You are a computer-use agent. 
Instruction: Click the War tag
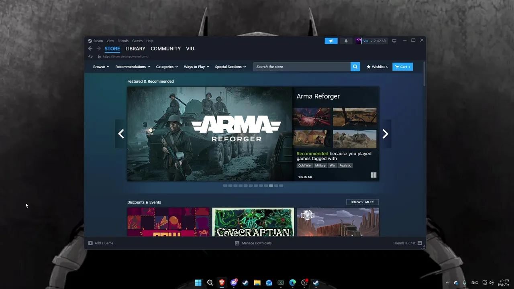coord(332,165)
